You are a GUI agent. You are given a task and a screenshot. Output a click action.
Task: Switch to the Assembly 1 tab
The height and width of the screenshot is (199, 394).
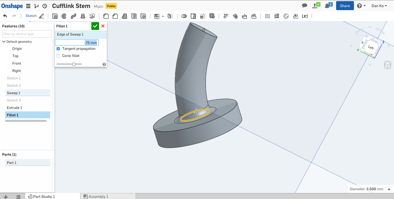coord(98,196)
